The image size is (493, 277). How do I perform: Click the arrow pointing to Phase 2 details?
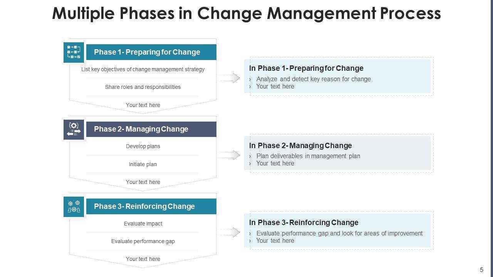[230, 155]
